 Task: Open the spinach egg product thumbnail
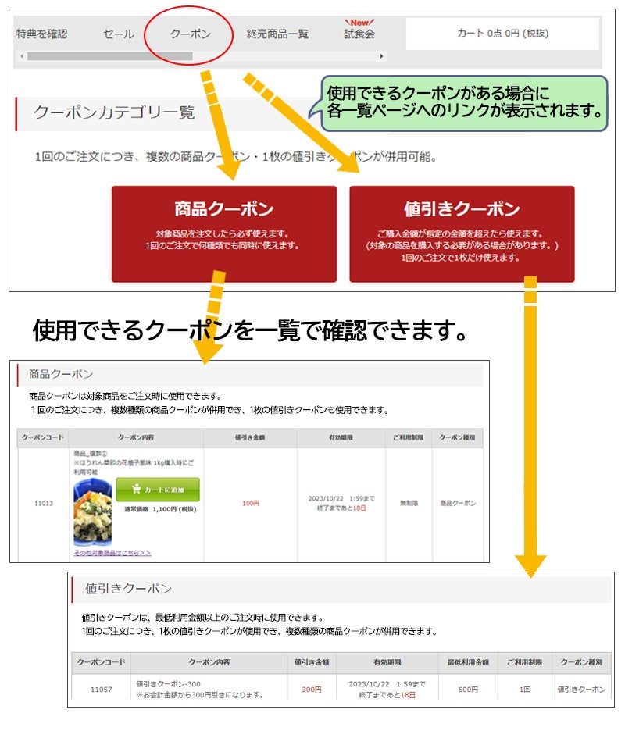click(92, 512)
